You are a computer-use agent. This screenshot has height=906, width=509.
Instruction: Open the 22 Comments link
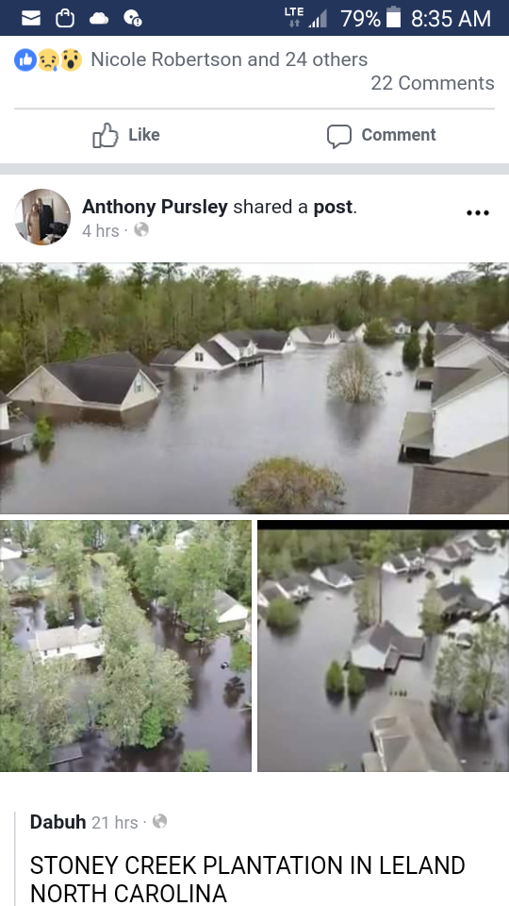point(433,83)
